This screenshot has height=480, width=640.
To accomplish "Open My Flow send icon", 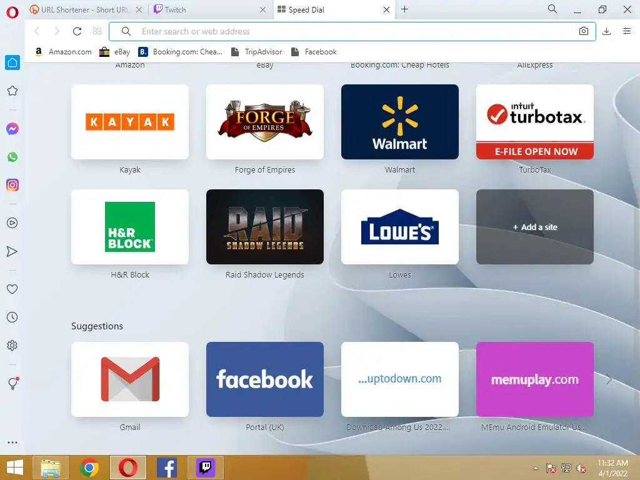I will tap(12, 251).
